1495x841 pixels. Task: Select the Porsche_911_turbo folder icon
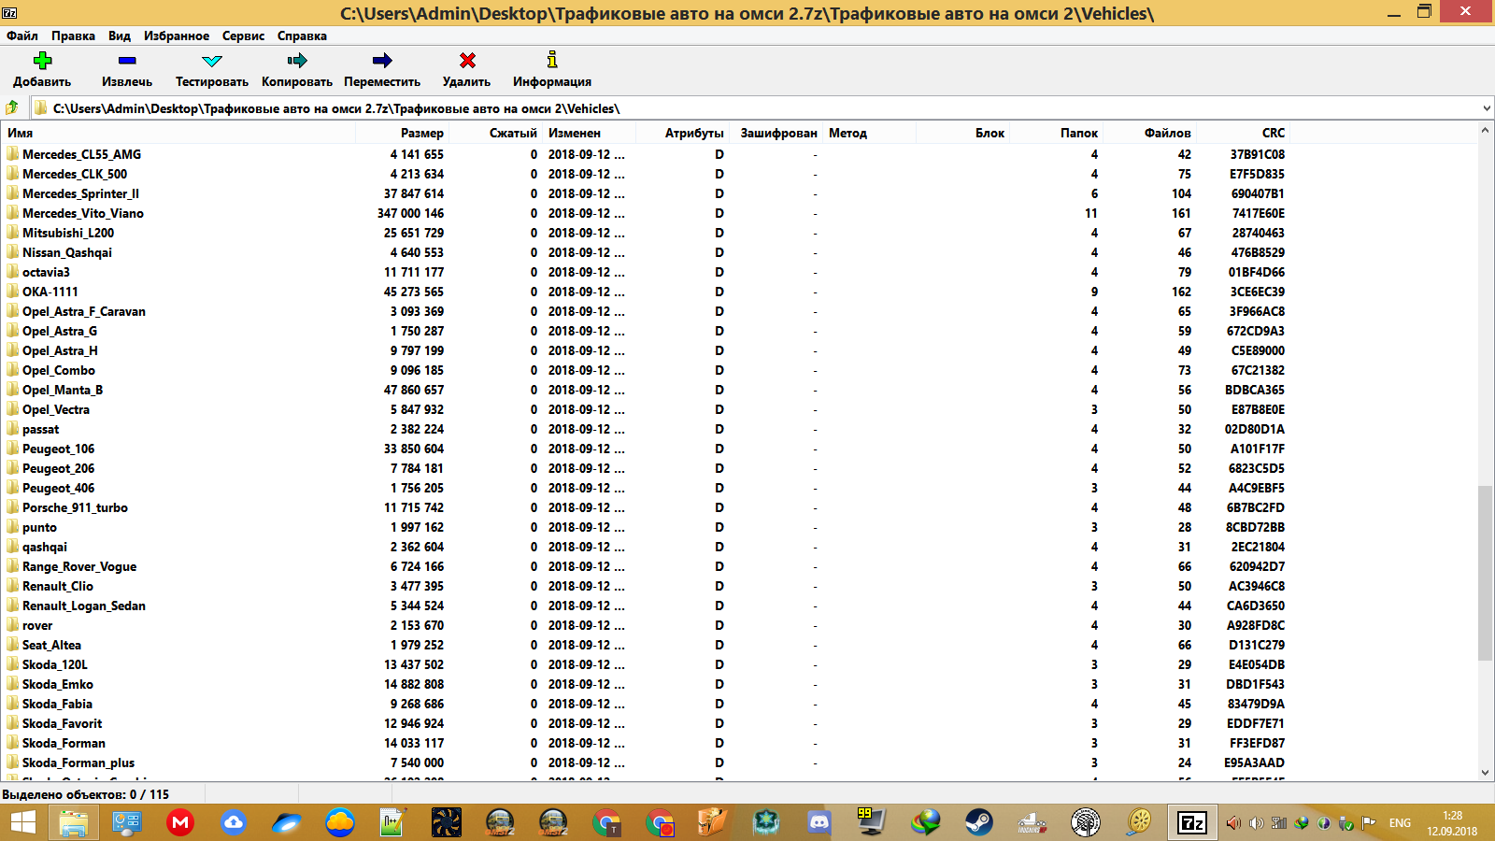pyautogui.click(x=12, y=507)
